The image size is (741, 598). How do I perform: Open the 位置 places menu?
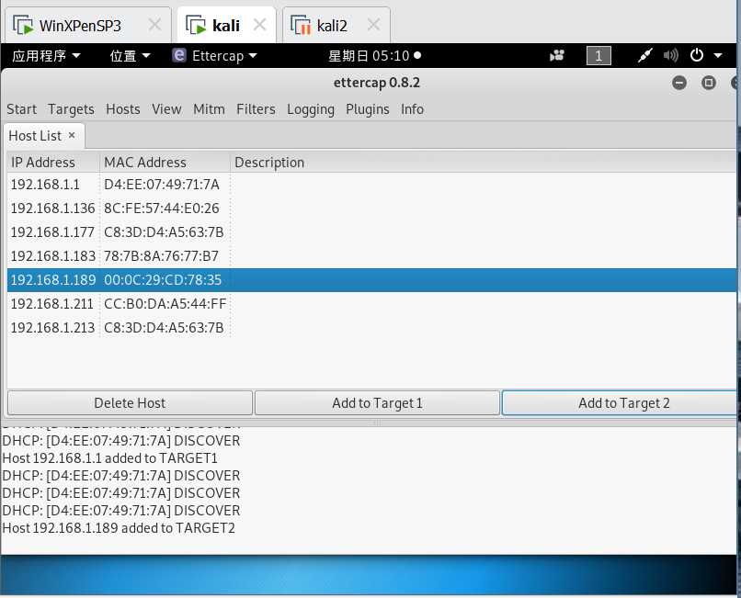pos(130,56)
